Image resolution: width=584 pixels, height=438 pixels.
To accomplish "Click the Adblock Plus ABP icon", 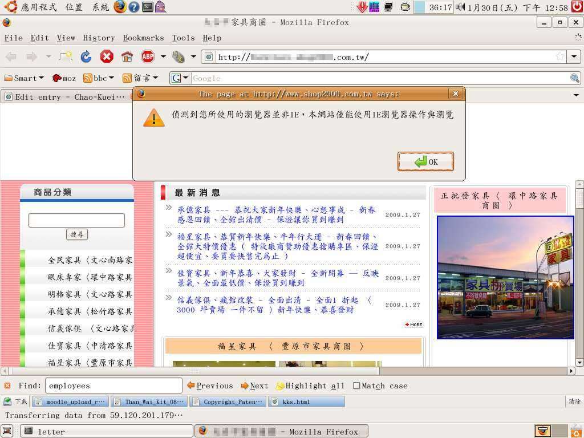I will [x=148, y=56].
